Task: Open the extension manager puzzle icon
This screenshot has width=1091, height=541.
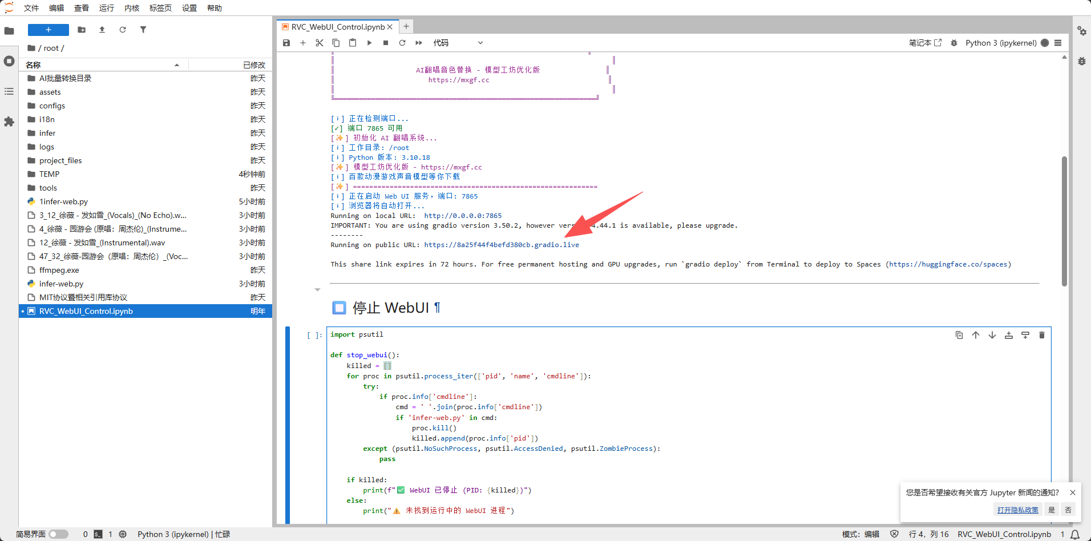Action: [9, 122]
